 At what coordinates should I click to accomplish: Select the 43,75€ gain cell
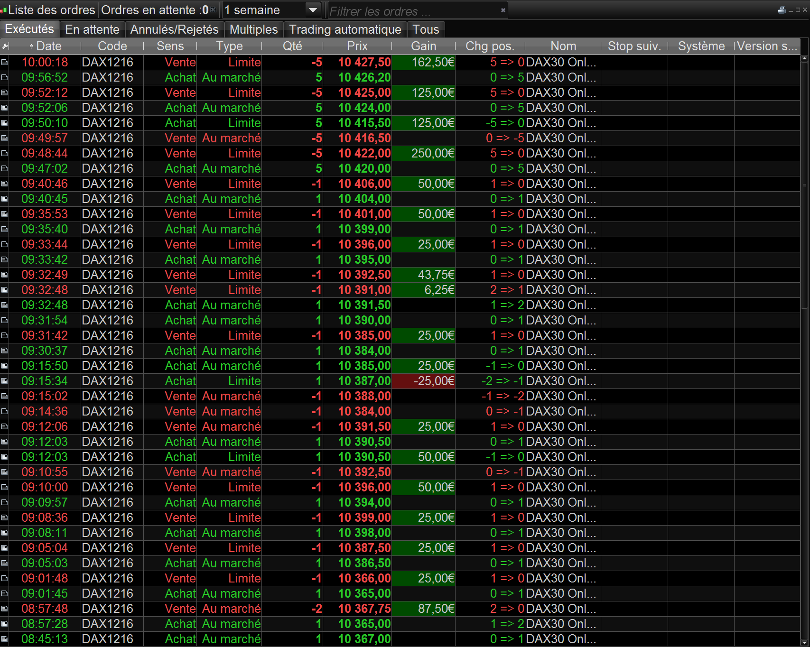pos(424,275)
